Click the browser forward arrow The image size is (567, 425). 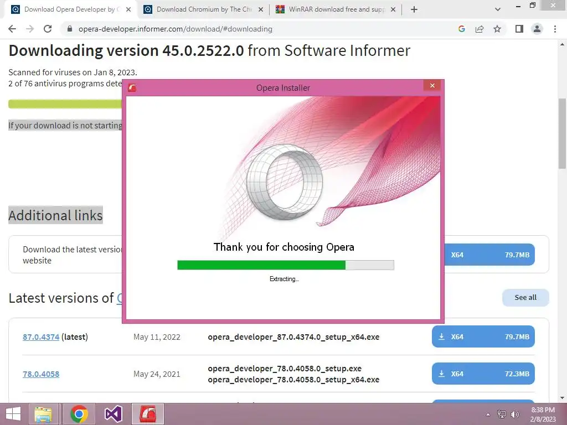pyautogui.click(x=30, y=29)
